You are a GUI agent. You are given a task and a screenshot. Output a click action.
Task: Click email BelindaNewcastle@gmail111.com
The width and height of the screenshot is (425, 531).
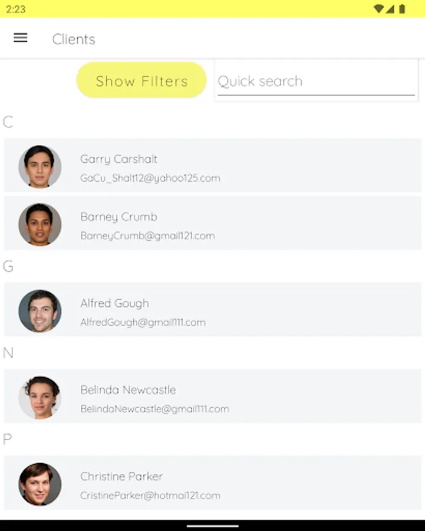[154, 409]
